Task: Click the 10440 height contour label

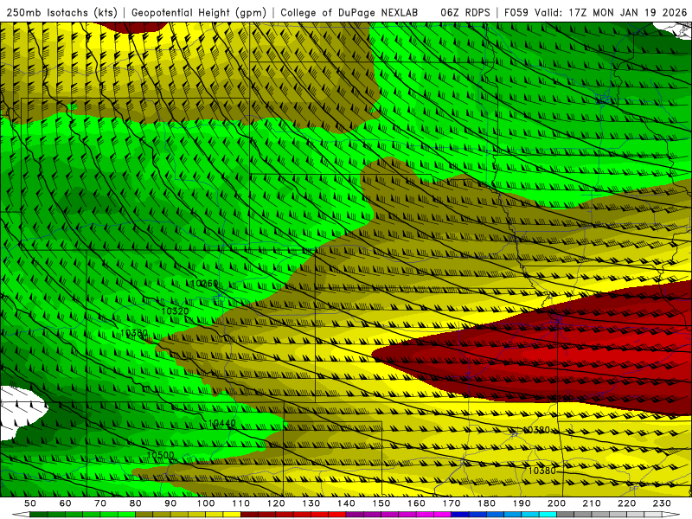Action: tap(222, 423)
